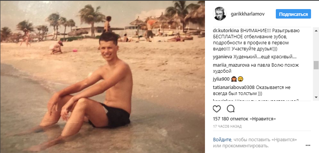Click the Войдите login link
Viewport: 319px width, 153px height.
(222, 140)
